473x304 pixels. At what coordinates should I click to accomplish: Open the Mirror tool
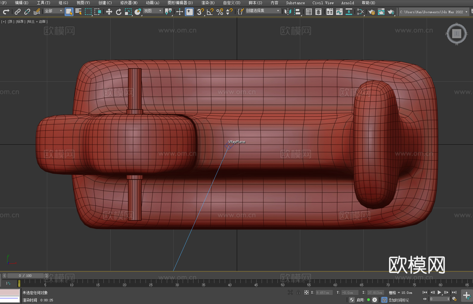288,12
